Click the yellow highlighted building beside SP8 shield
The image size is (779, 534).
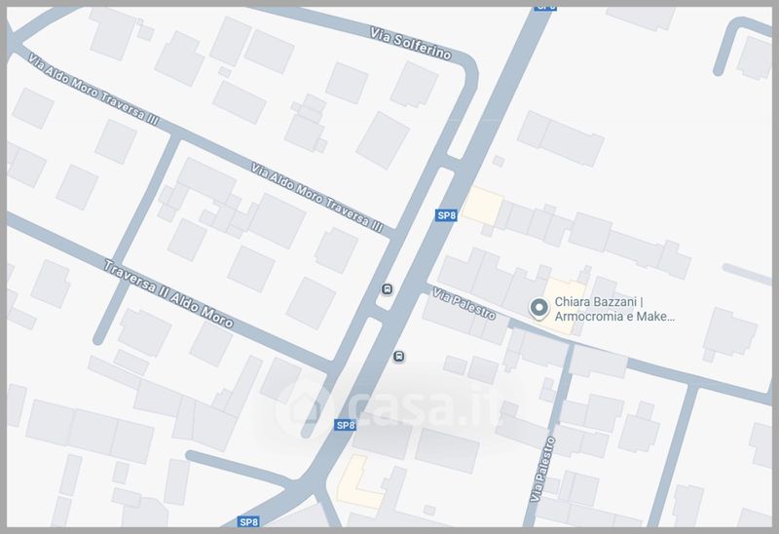[x=483, y=206]
